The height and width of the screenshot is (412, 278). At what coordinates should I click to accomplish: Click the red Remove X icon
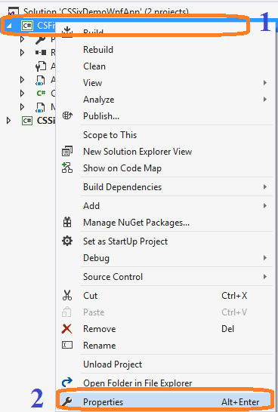tap(66, 328)
